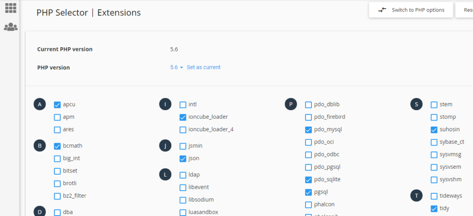Enable the intl extension checkbox
473x216 pixels.
point(183,105)
